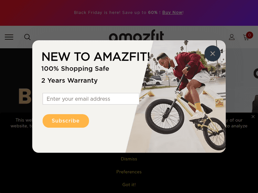Open the shopping cart icon

click(x=246, y=37)
